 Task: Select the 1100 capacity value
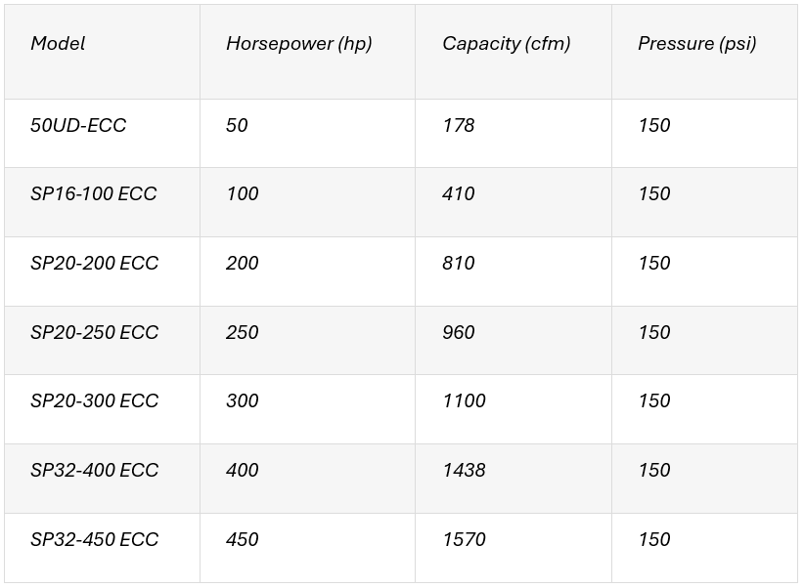point(464,401)
